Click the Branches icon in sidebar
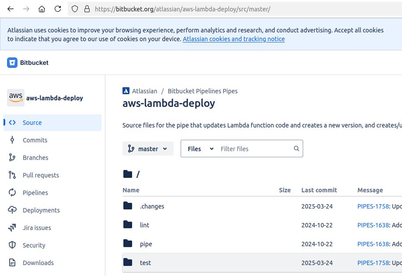Viewport: 402px width, 276px height. [x=12, y=157]
